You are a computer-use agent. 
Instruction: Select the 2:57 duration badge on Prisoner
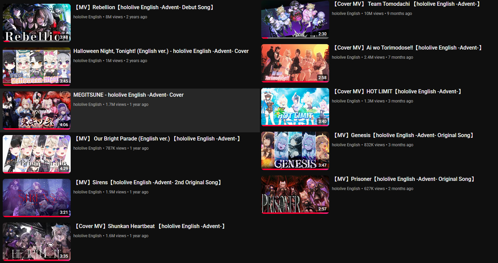(x=322, y=209)
